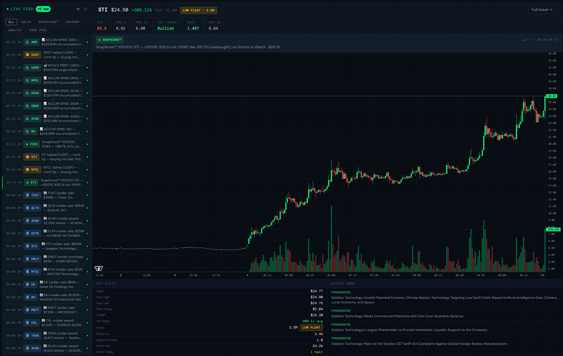Open the QLYS insider sale badge
The height and width of the screenshot is (356, 563).
click(32, 208)
